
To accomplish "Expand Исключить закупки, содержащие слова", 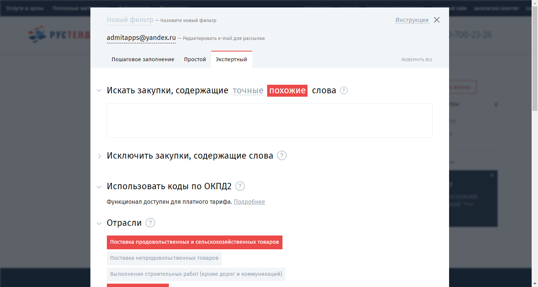I will (x=99, y=156).
